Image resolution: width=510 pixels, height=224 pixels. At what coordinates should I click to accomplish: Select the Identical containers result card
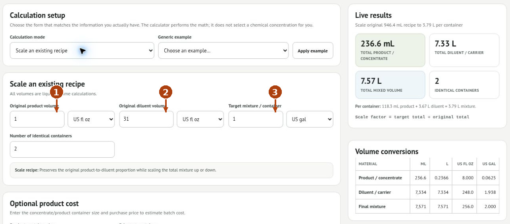pyautogui.click(x=464, y=85)
